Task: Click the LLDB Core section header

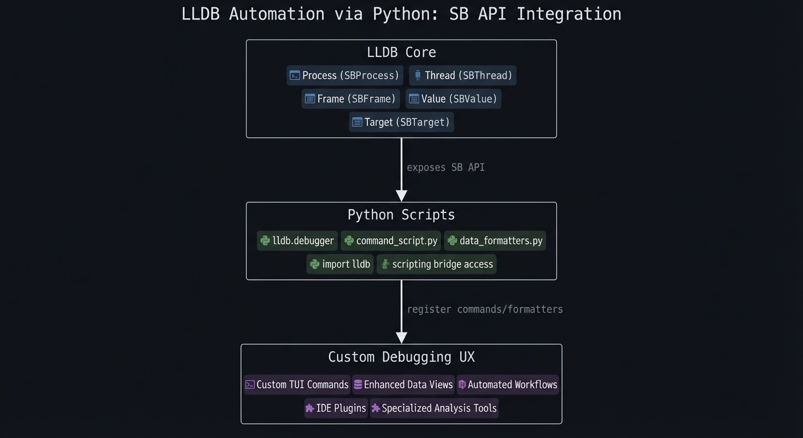Action: point(401,52)
